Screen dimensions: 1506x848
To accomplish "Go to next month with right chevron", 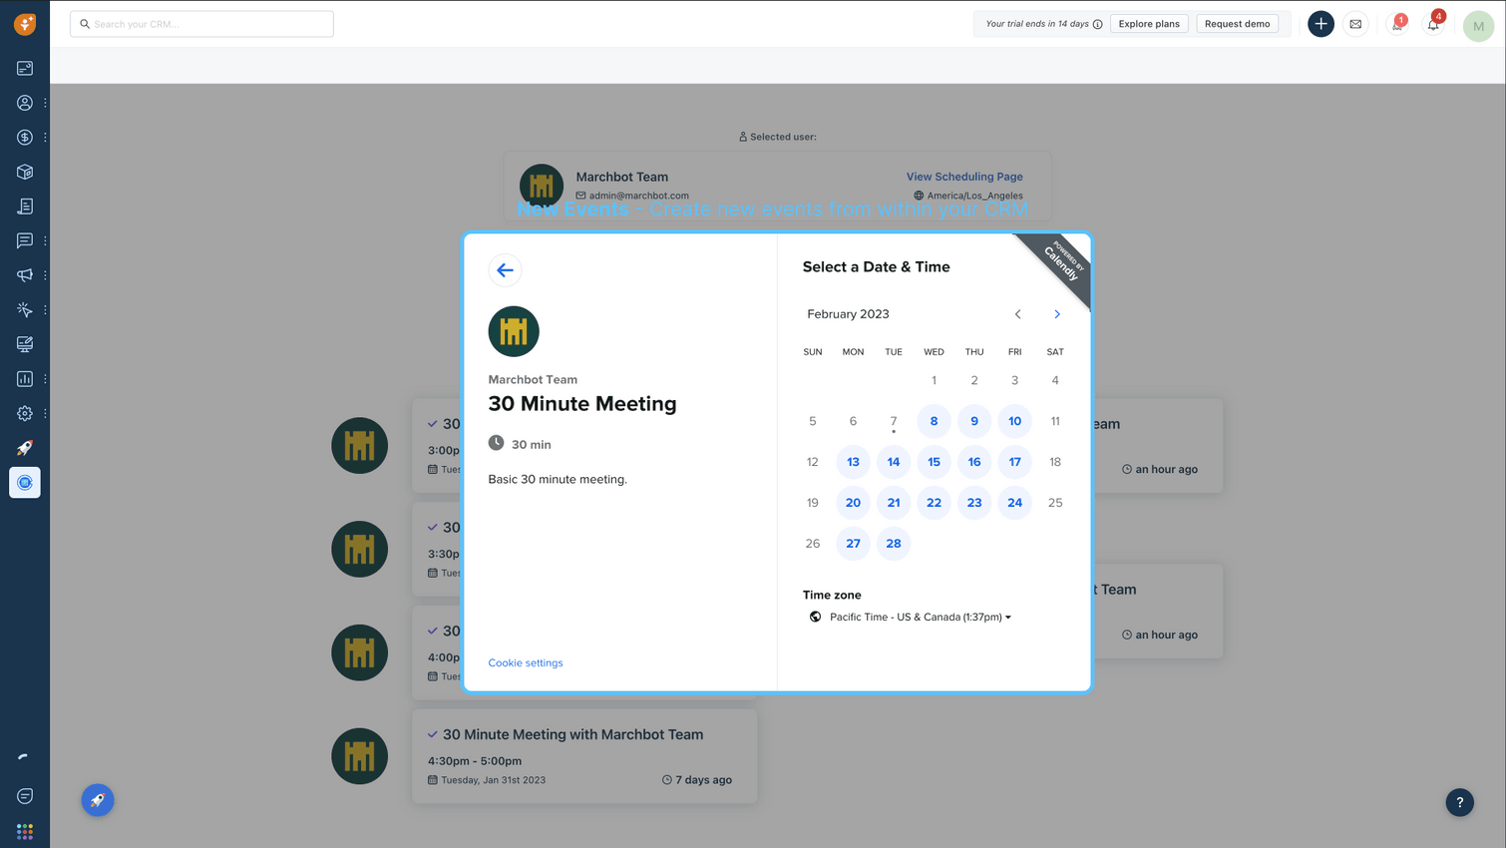I will click(x=1056, y=313).
